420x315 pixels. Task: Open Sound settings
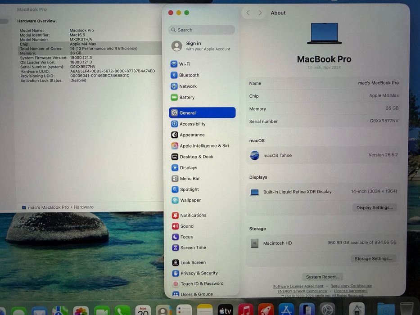tap(202, 226)
